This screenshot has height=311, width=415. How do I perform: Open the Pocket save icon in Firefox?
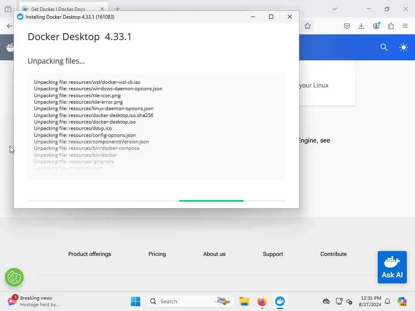(347, 26)
